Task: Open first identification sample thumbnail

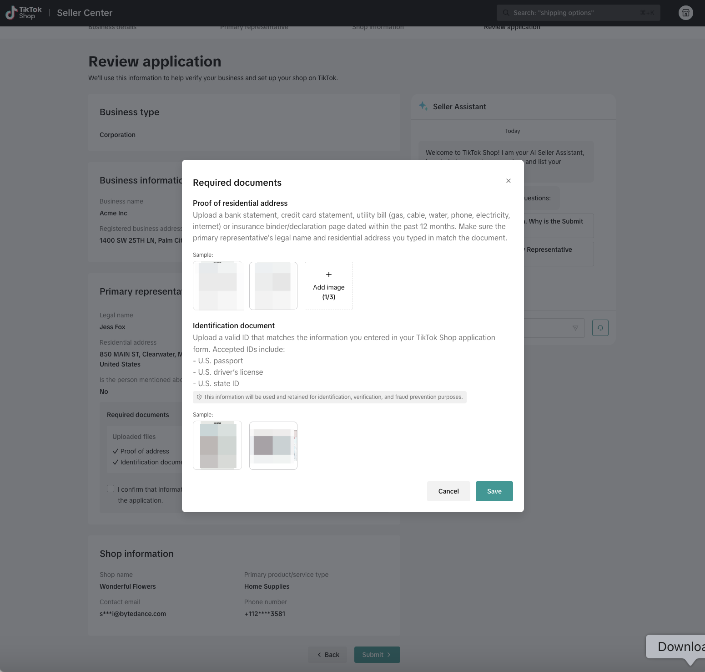Action: click(217, 445)
